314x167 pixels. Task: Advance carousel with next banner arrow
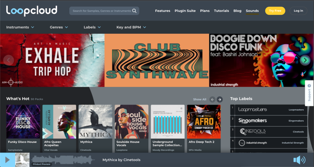pos(305,60)
